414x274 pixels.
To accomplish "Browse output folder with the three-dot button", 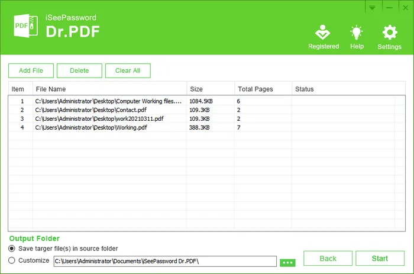I will pyautogui.click(x=287, y=263).
